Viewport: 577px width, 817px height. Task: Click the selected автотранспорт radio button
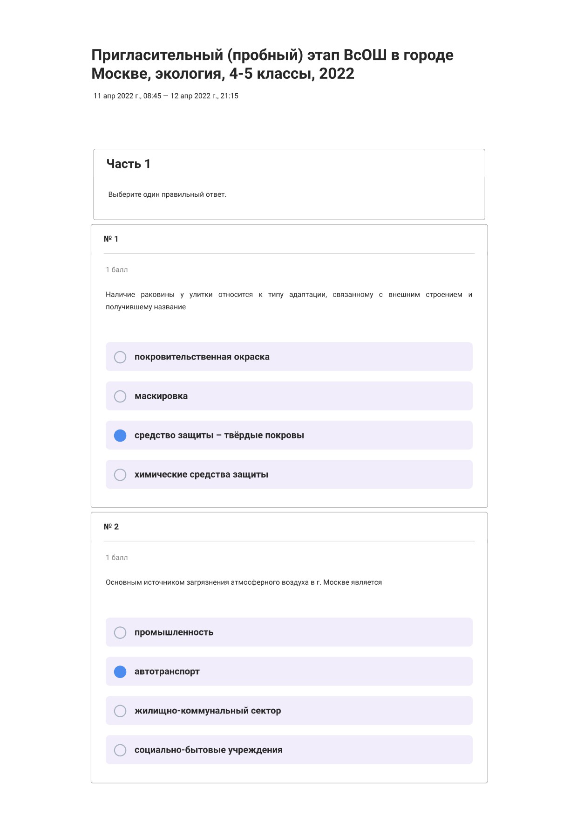(120, 672)
